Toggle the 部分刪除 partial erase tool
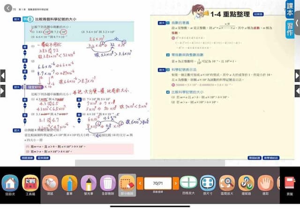The height and width of the screenshot is (209, 300). pyautogui.click(x=127, y=183)
